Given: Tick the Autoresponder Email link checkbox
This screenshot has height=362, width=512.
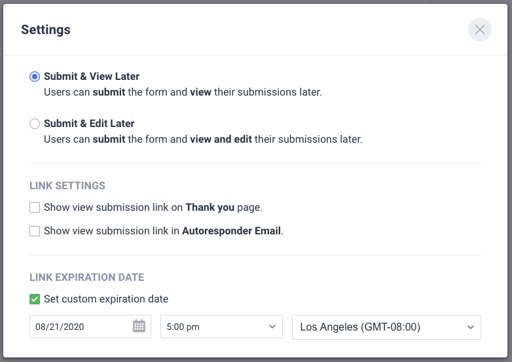Looking at the screenshot, I should [35, 231].
